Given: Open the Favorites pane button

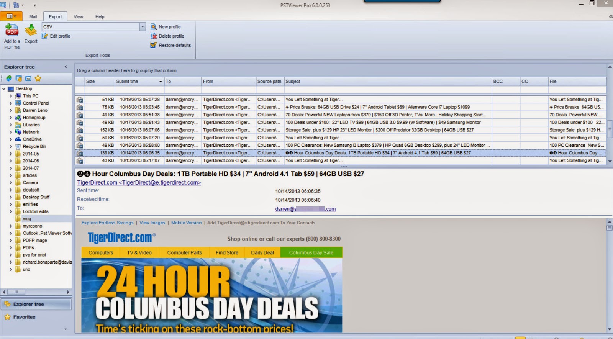Looking at the screenshot, I should click(24, 317).
